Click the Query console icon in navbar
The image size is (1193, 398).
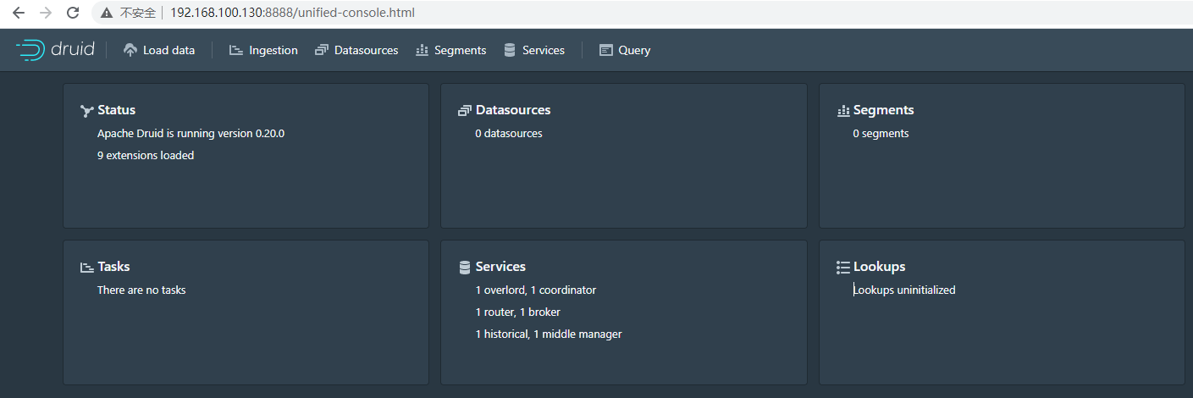point(605,50)
